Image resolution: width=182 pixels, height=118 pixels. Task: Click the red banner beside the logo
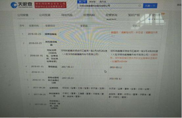(50, 5)
